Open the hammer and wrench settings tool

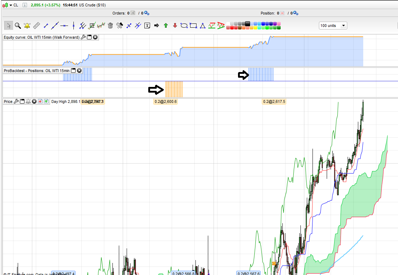tap(120, 26)
